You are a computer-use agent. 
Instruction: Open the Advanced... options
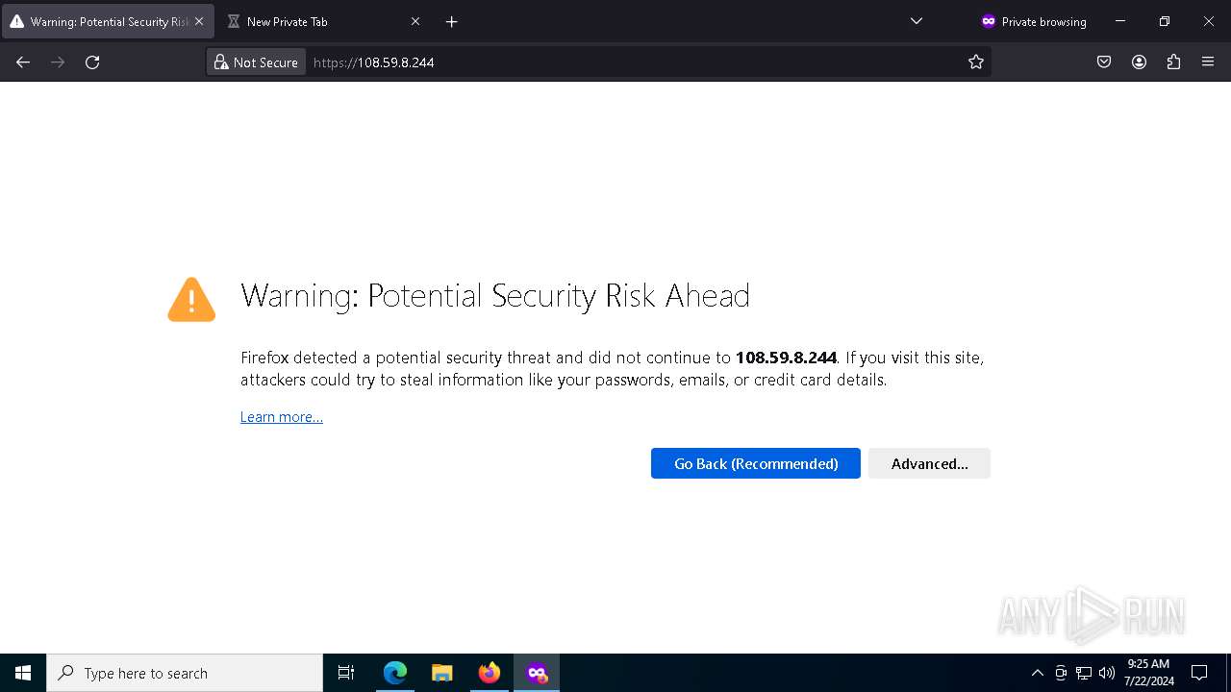(x=929, y=463)
